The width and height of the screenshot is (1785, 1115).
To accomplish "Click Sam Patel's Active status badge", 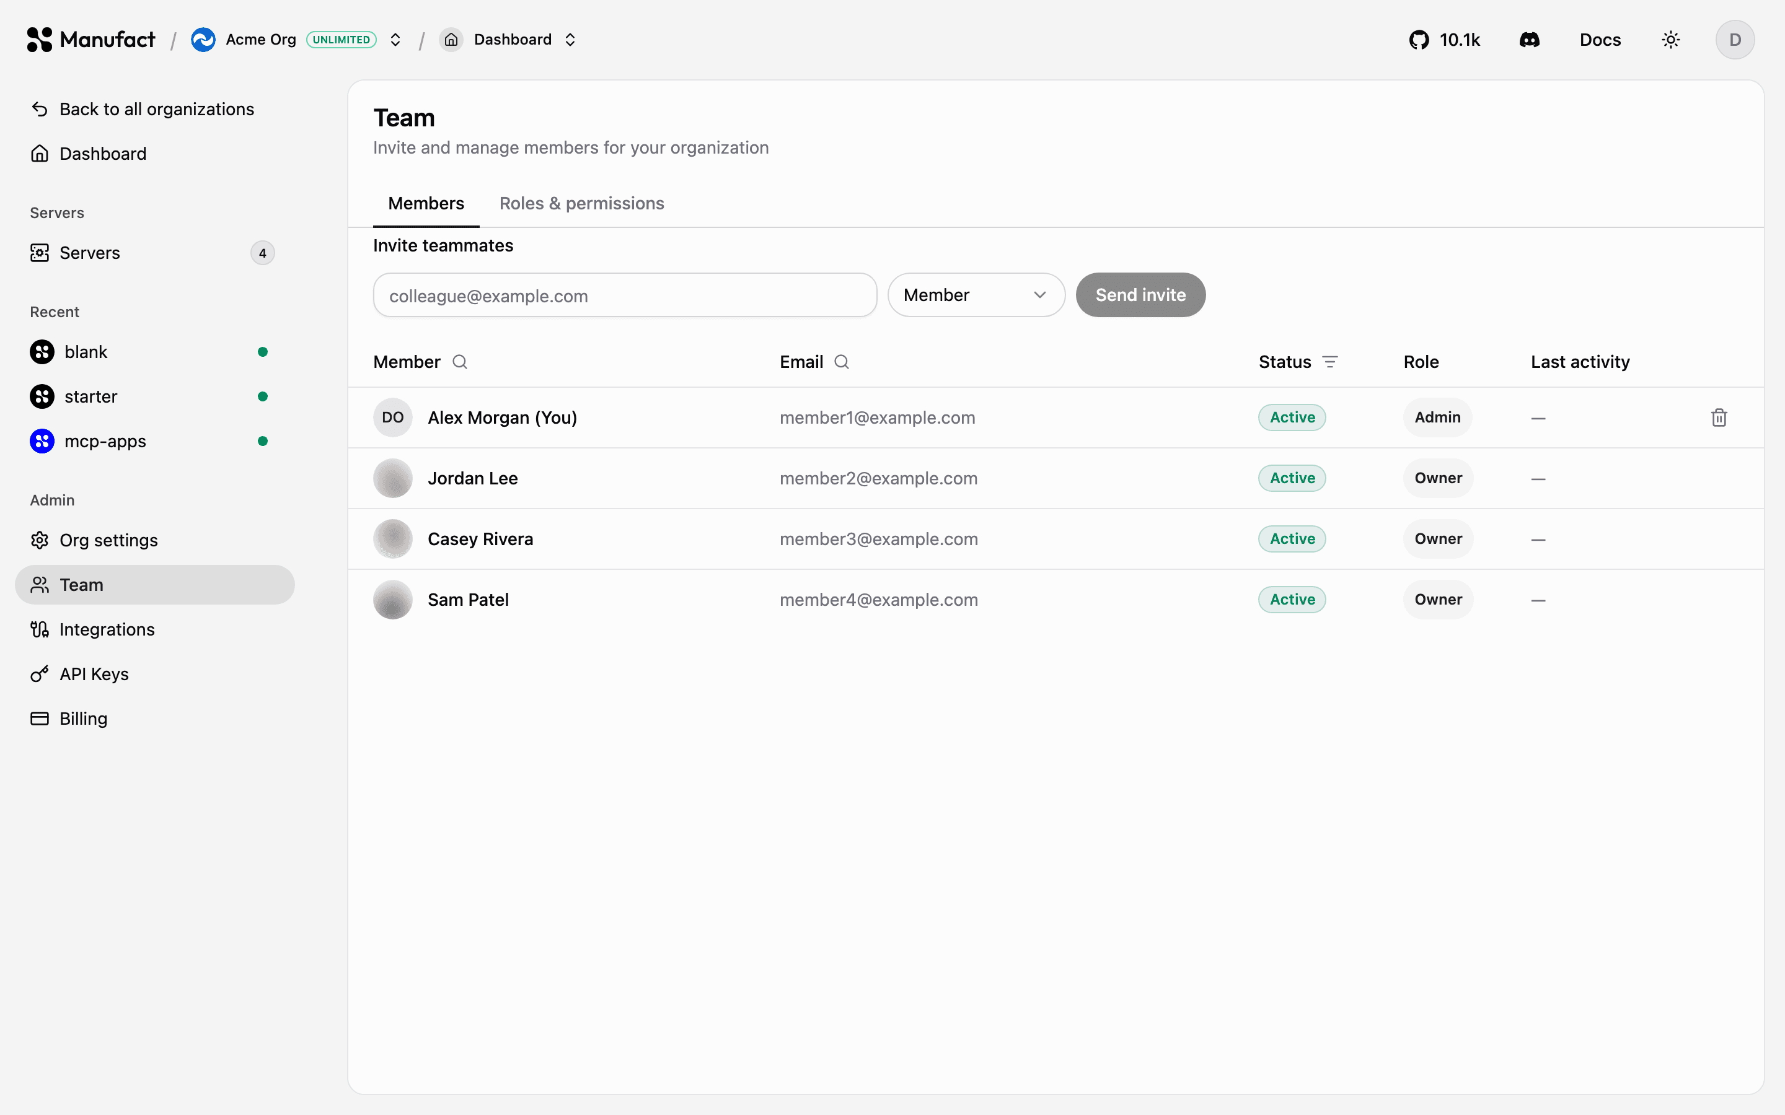I will [1292, 600].
